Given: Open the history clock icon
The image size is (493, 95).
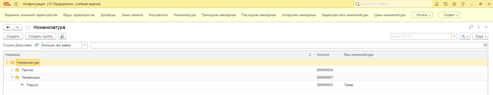Looking at the screenshot, I should click(x=445, y=4).
